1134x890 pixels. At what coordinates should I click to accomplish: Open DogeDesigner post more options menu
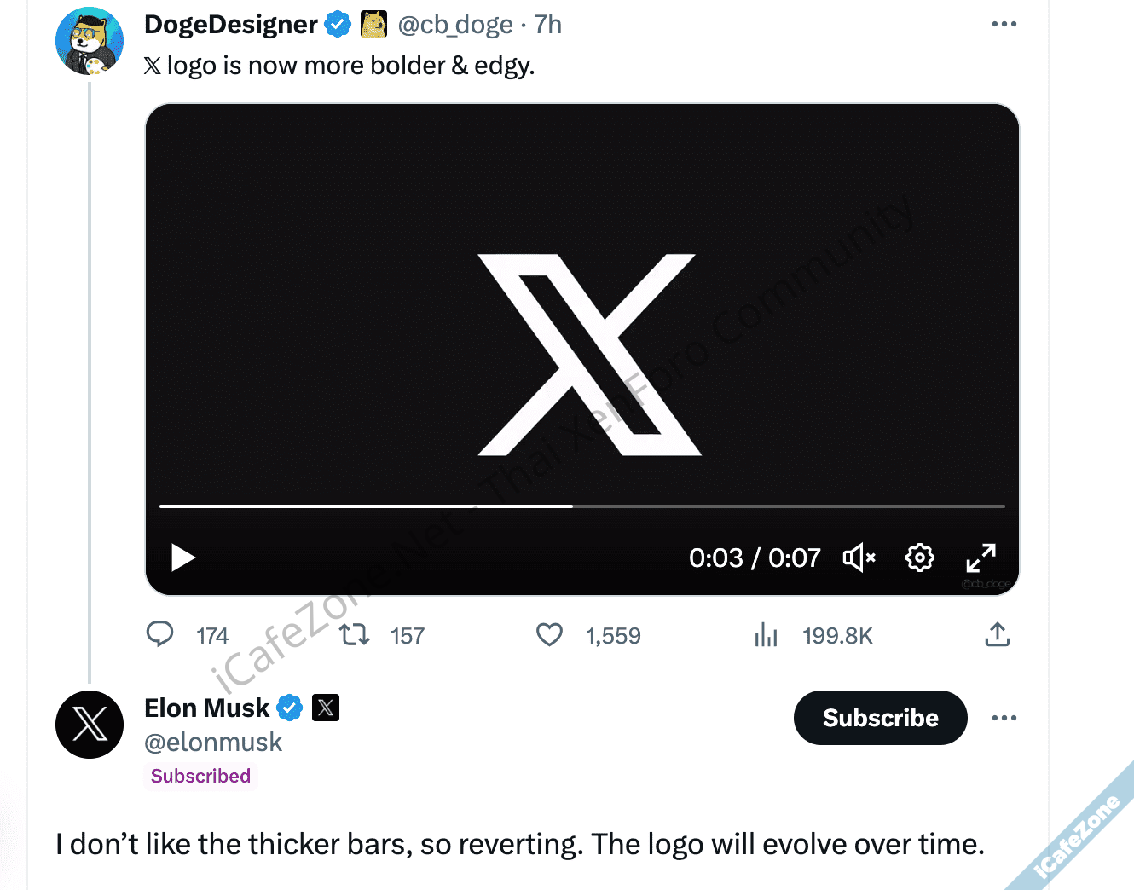[1004, 24]
